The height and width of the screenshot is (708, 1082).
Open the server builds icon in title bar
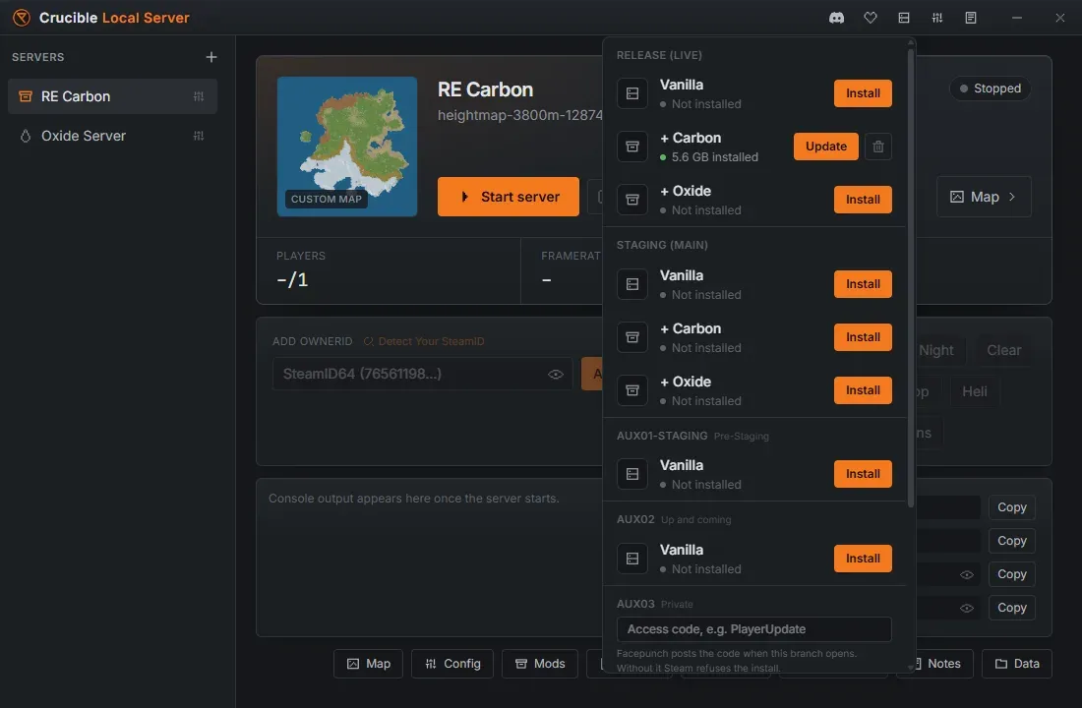904,18
